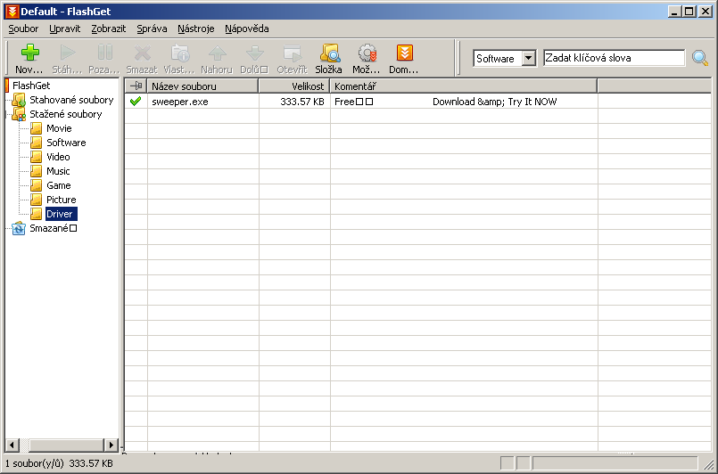Click the Zadat klíčová slova search field
Image resolution: width=718 pixels, height=474 pixels.
tap(614, 58)
